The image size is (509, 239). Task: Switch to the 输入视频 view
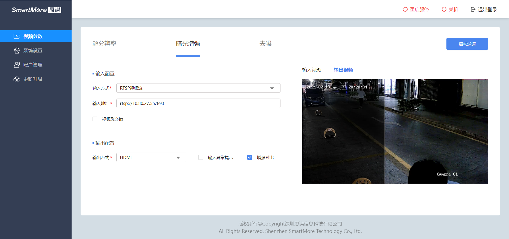[x=312, y=70]
